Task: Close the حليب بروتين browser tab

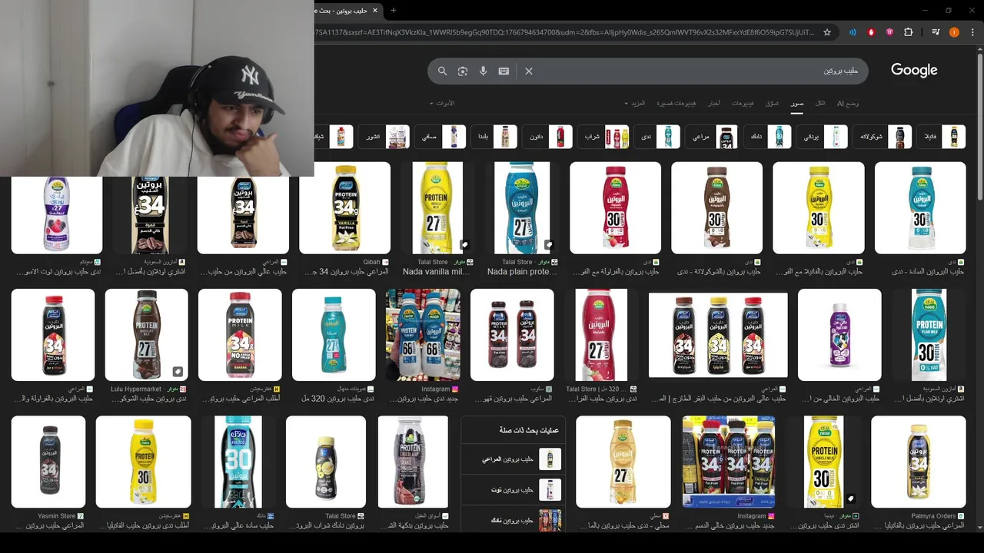Action: (375, 11)
